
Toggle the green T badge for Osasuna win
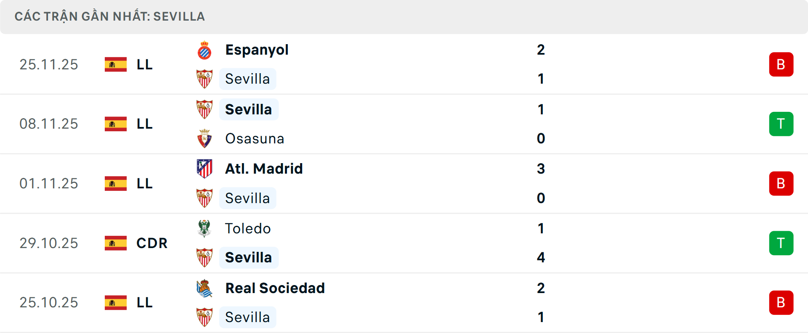coord(781,124)
